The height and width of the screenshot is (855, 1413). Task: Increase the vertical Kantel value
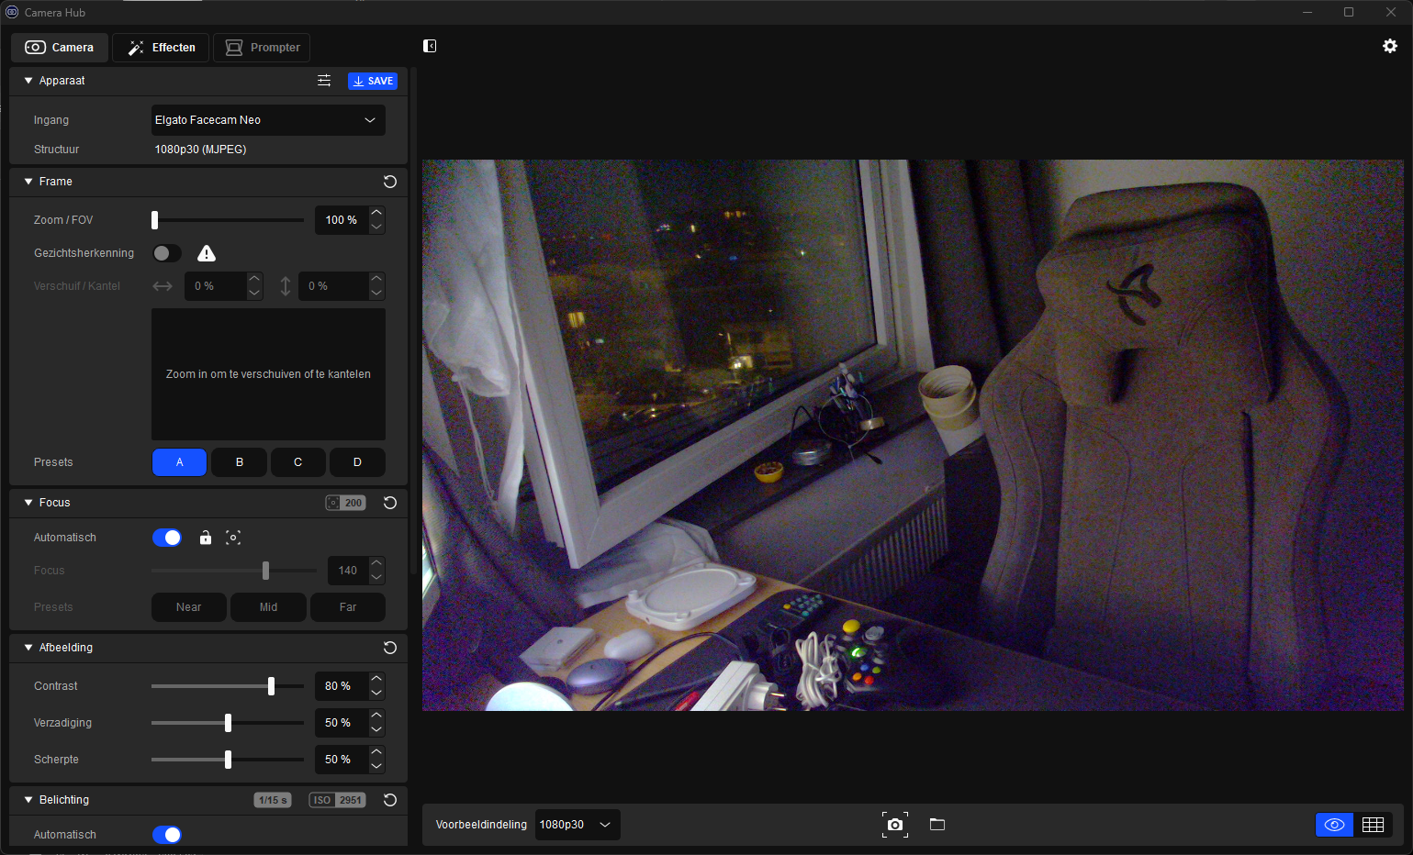(376, 279)
